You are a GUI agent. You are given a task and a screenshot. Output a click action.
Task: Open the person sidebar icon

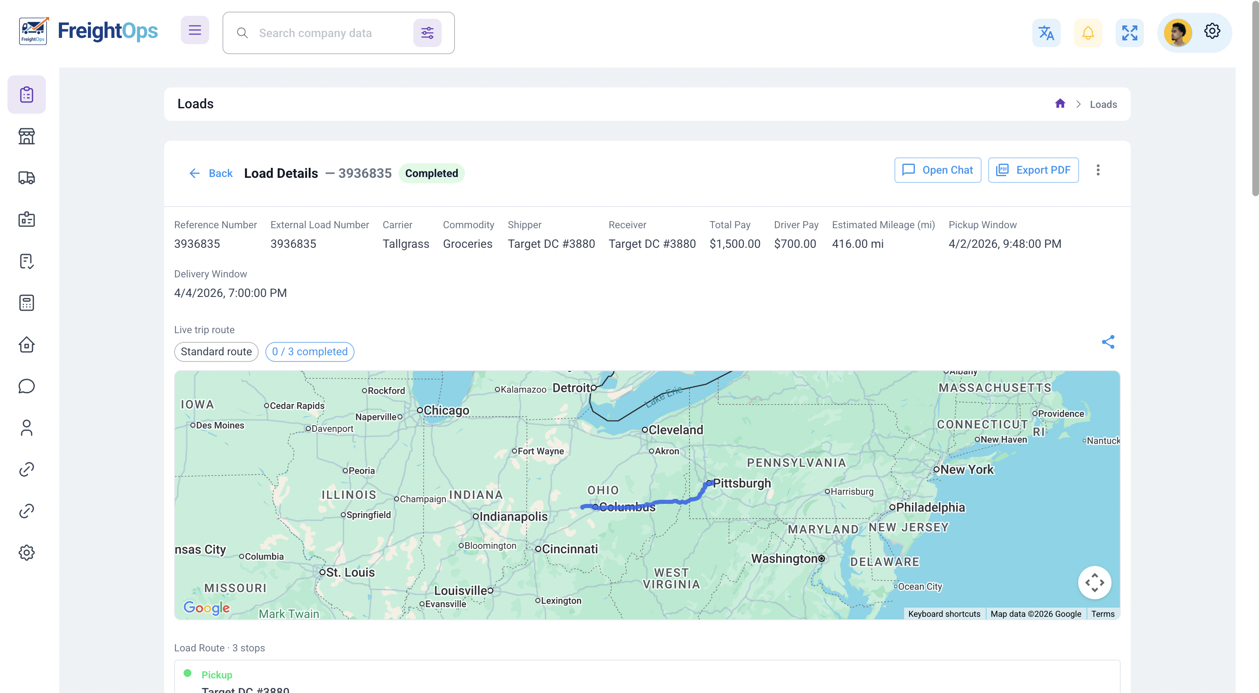click(x=26, y=428)
